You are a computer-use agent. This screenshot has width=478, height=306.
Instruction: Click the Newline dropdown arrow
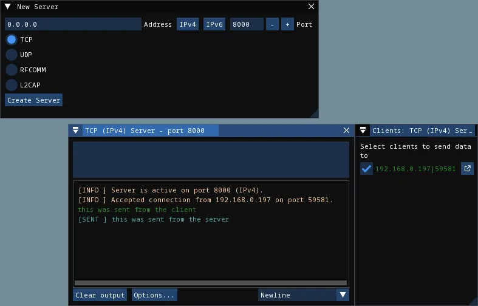(343, 295)
